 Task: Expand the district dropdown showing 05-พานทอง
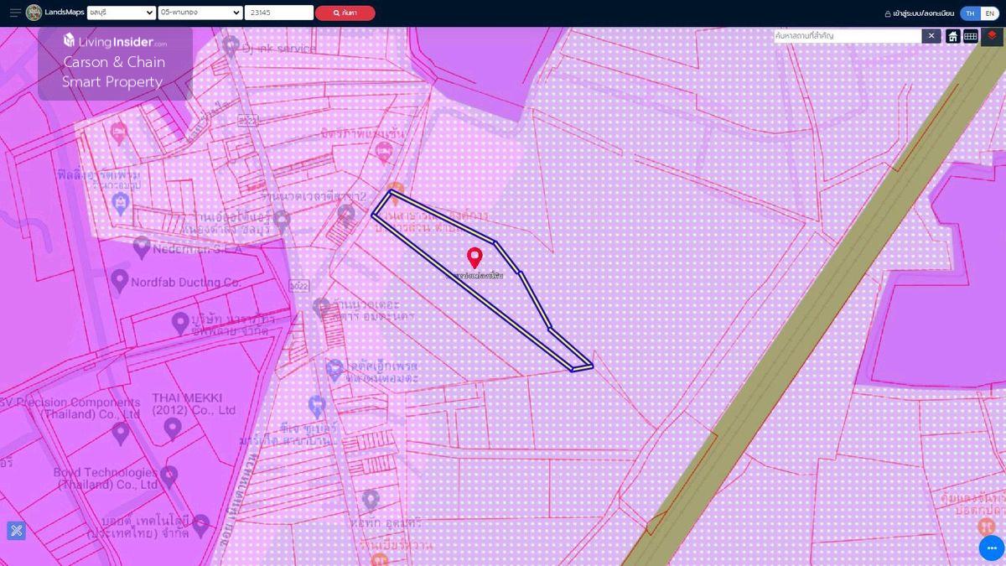(x=200, y=13)
